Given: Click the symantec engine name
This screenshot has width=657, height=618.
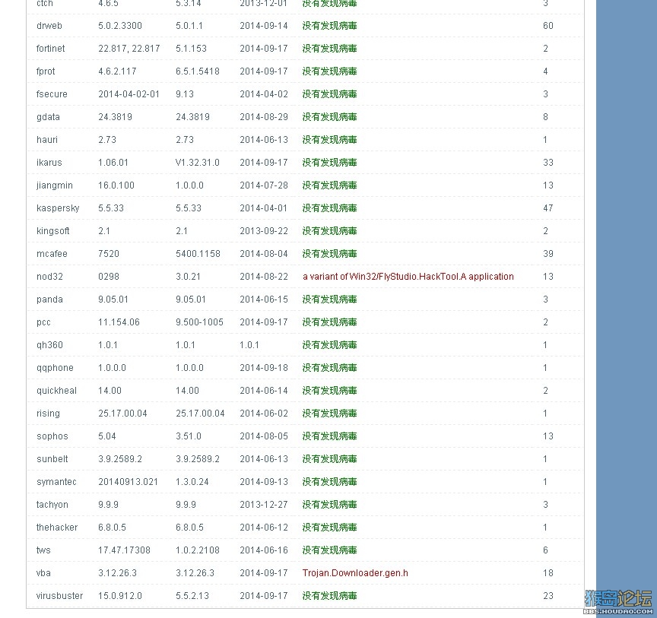Looking at the screenshot, I should tap(56, 482).
